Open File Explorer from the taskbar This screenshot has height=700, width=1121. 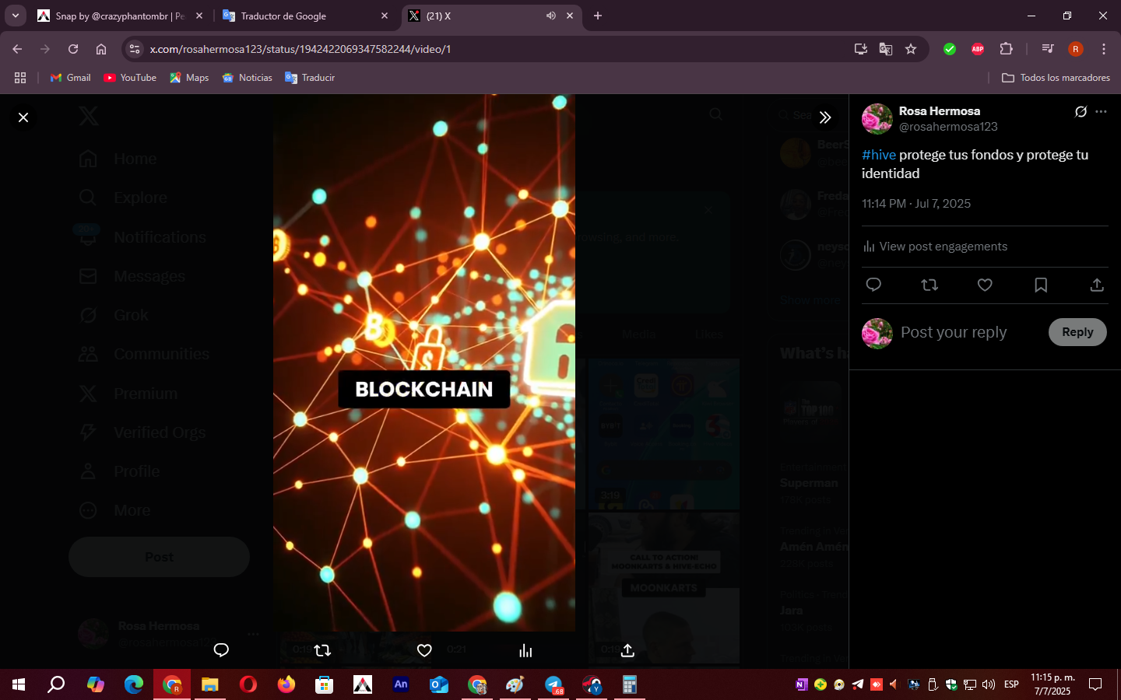[x=210, y=684]
